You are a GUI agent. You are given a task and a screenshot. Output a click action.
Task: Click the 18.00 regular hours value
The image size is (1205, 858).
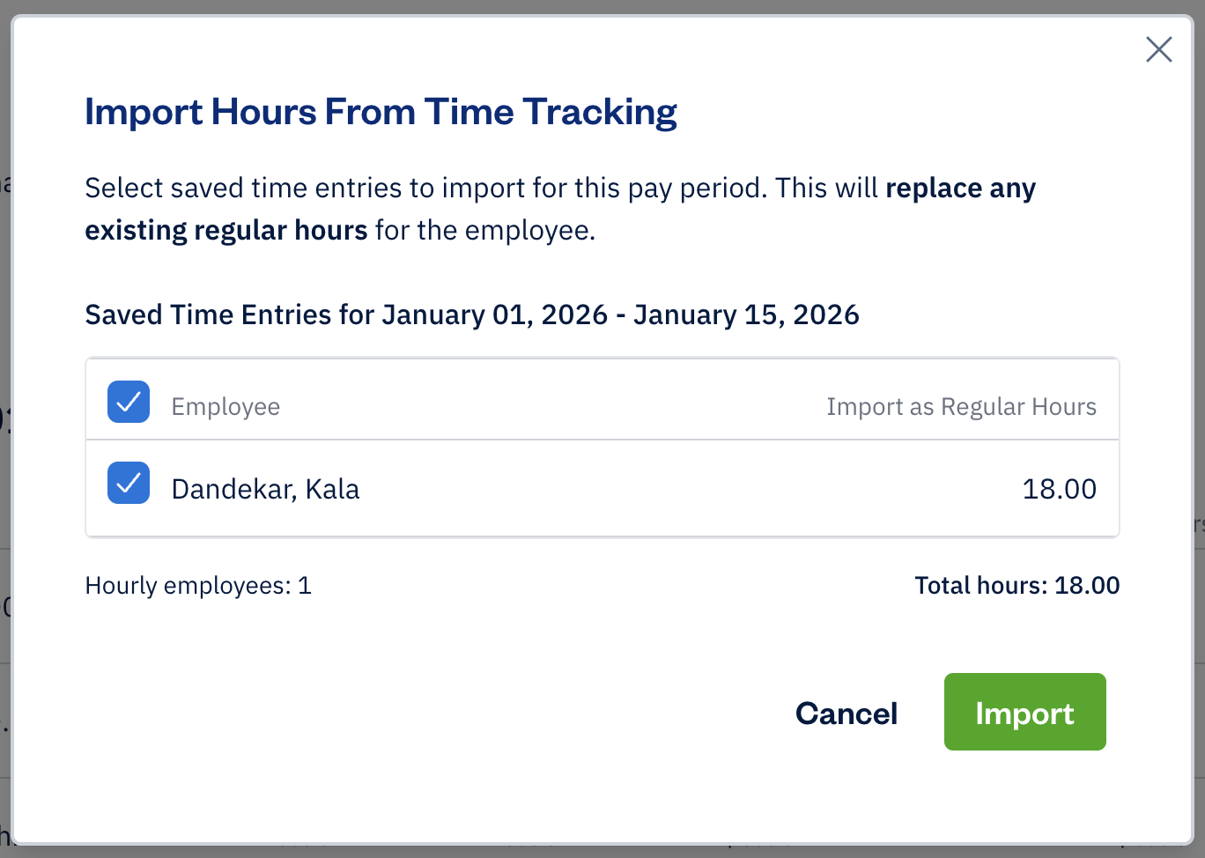(x=1060, y=488)
